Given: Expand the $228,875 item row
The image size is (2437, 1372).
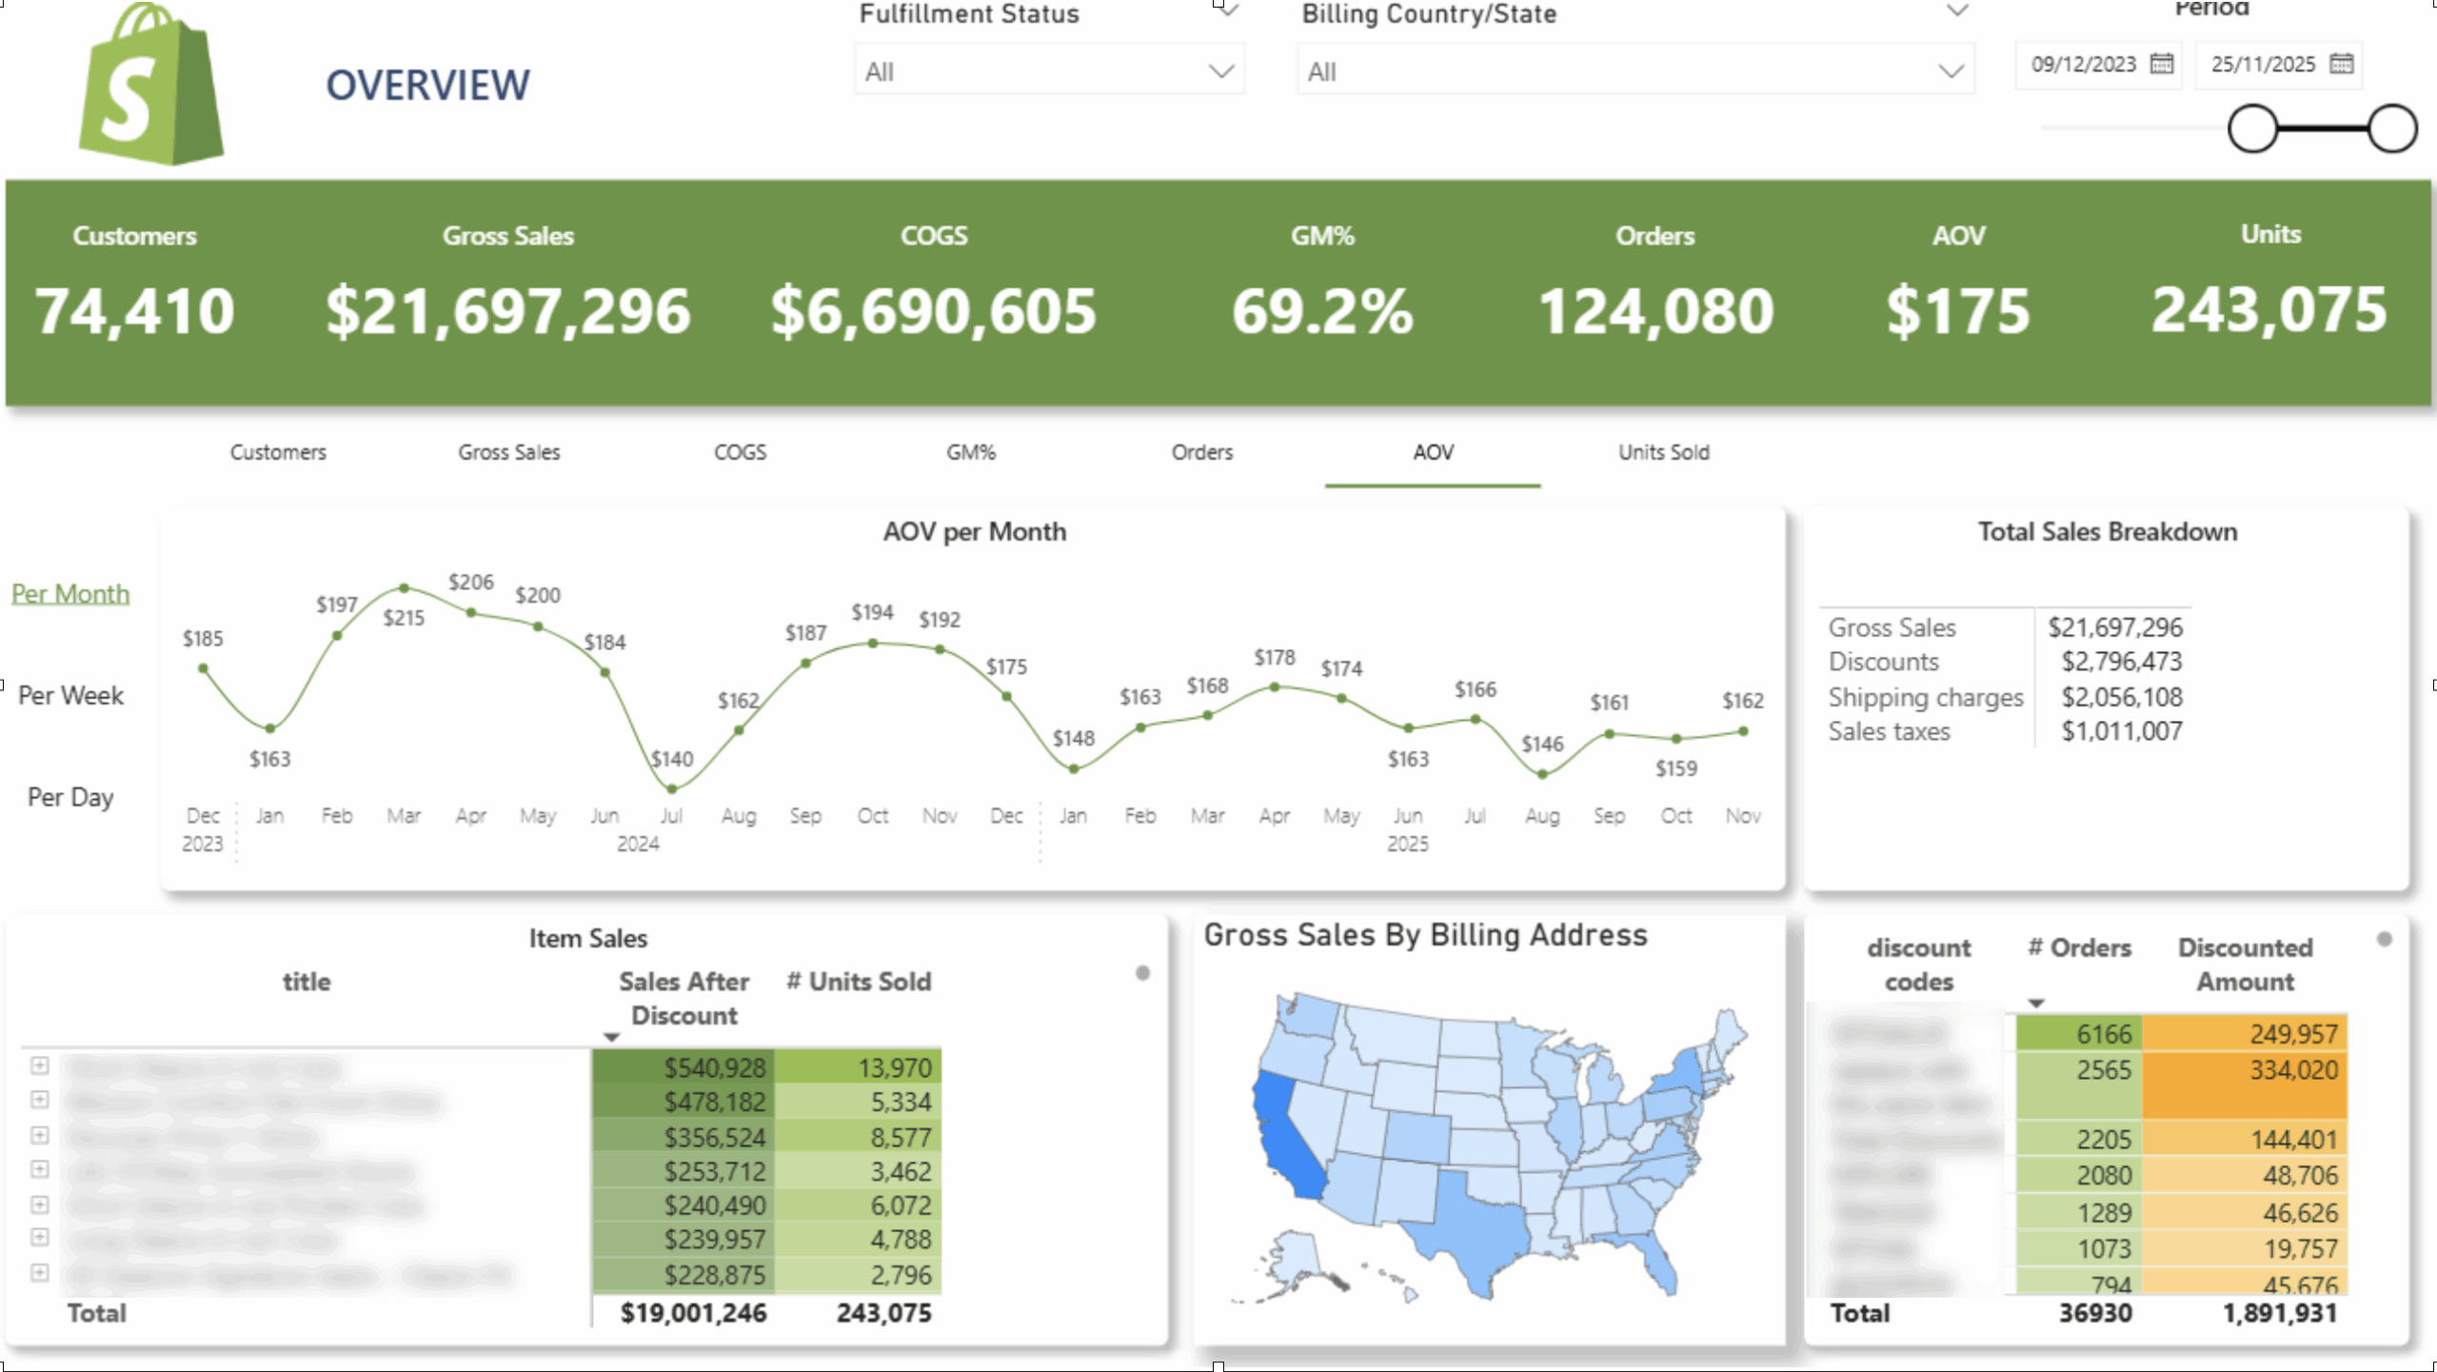Looking at the screenshot, I should (40, 1273).
